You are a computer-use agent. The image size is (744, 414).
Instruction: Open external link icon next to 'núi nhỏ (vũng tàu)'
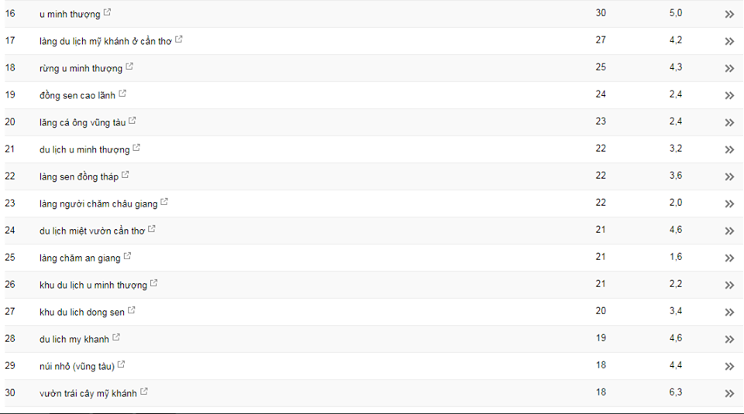[x=121, y=364]
